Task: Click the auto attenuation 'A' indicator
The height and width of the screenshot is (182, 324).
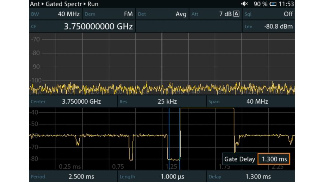Action: coord(236,14)
